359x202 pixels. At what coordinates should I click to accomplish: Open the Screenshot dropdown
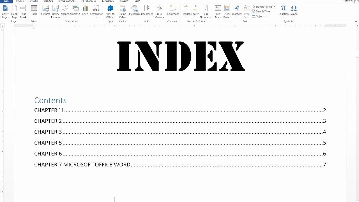pyautogui.click(x=96, y=12)
